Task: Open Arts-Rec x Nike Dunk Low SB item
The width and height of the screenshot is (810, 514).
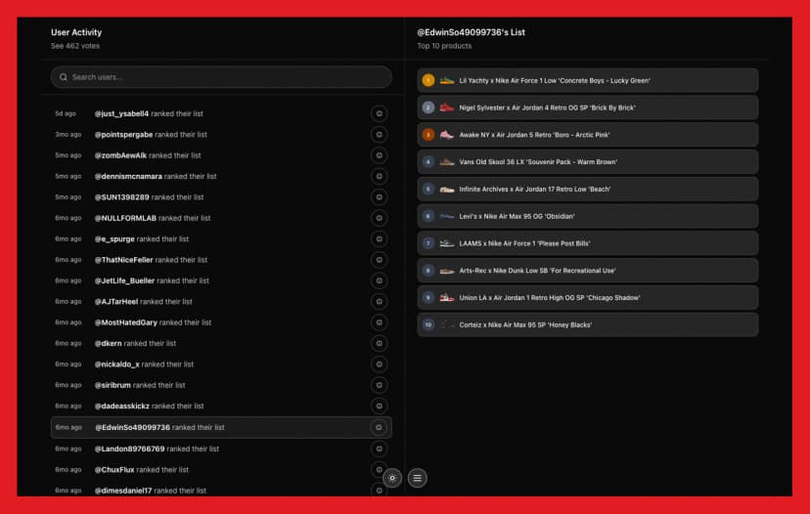Action: pos(588,271)
